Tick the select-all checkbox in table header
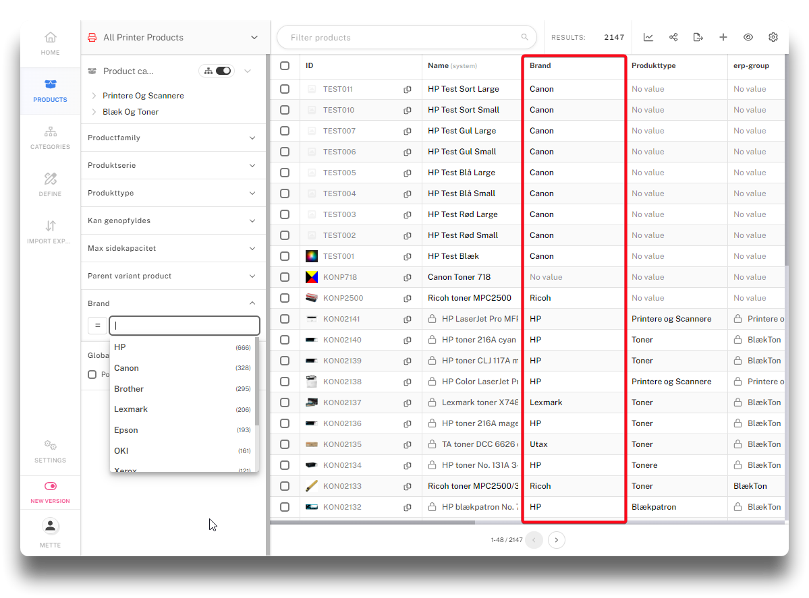 [x=285, y=65]
